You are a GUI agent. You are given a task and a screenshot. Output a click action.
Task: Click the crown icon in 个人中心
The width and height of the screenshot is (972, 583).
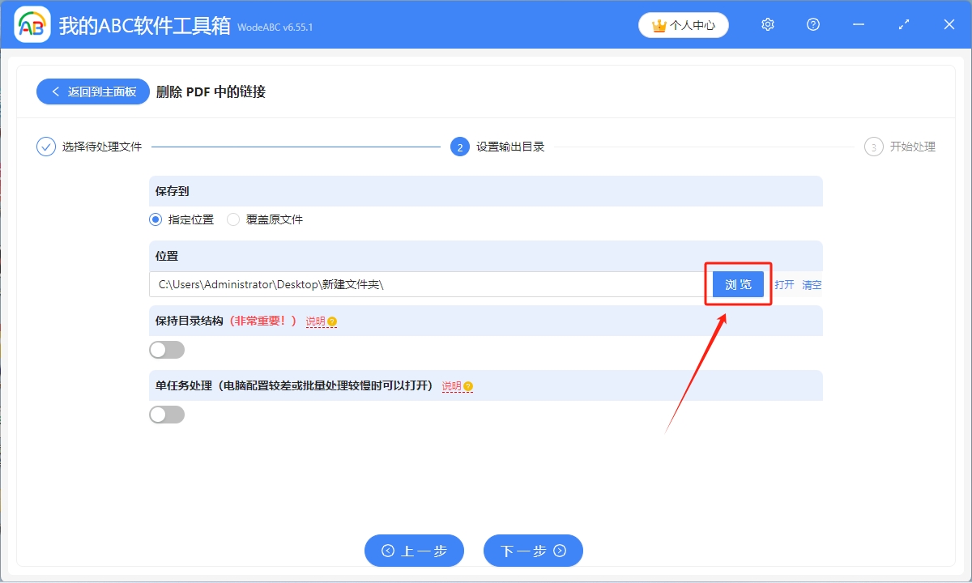tap(657, 24)
